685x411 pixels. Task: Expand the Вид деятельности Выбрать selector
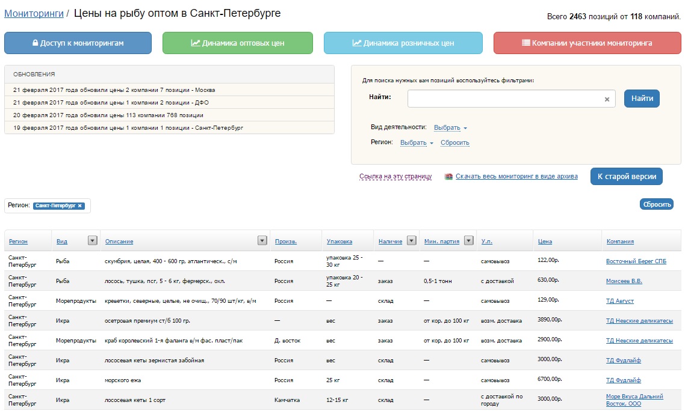click(450, 127)
